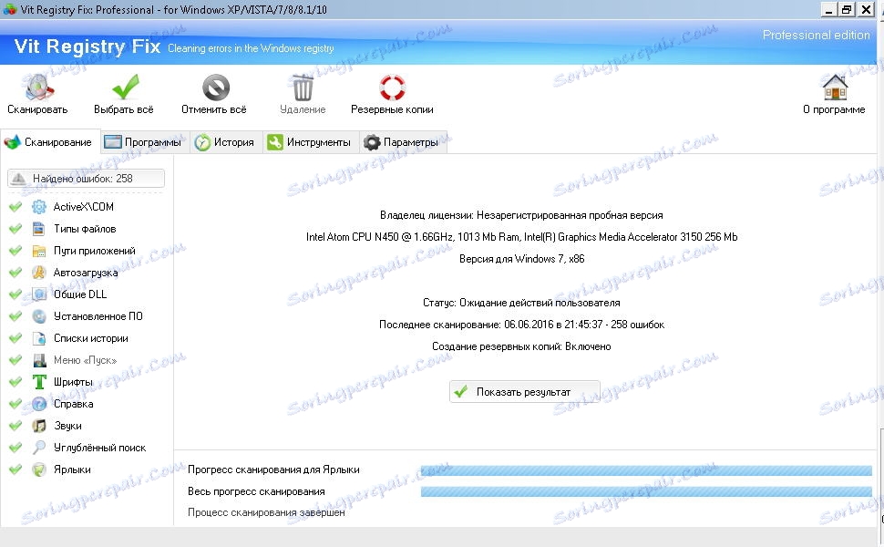Open the Программы tab

point(145,142)
